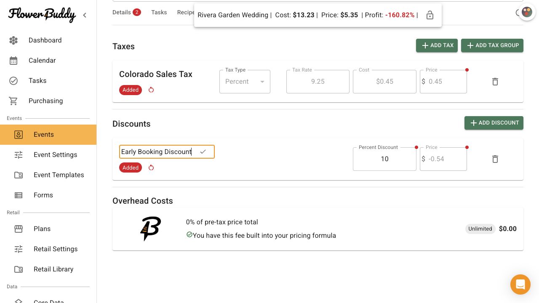This screenshot has height=303, width=539.
Task: Click the Percent Discount field showing 10
Action: point(384,159)
